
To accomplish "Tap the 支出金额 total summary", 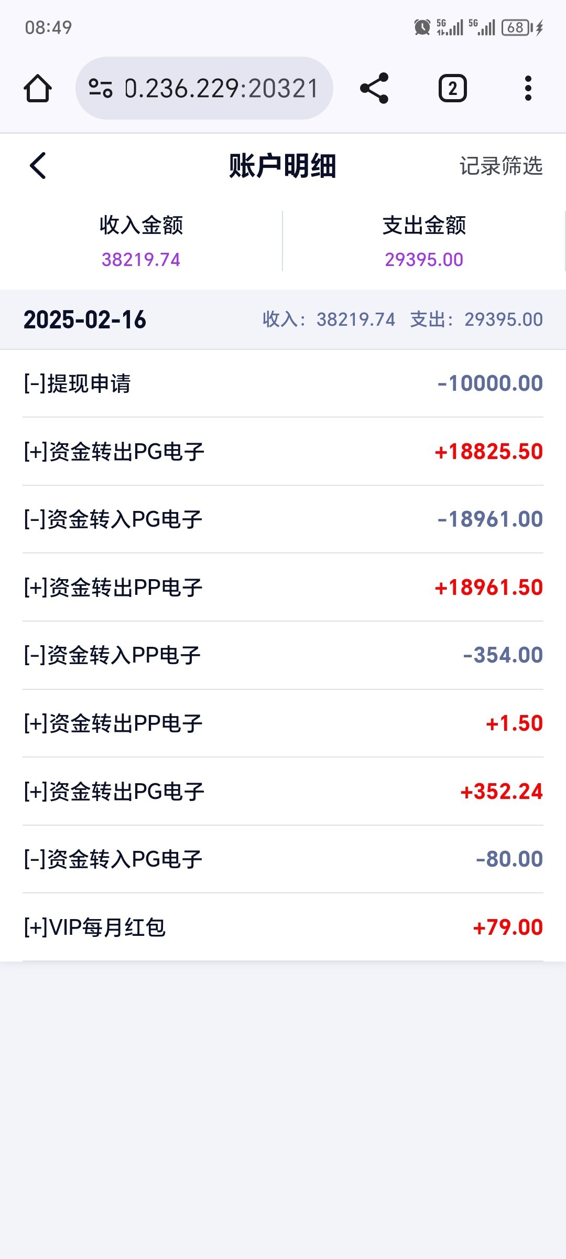I will [424, 241].
